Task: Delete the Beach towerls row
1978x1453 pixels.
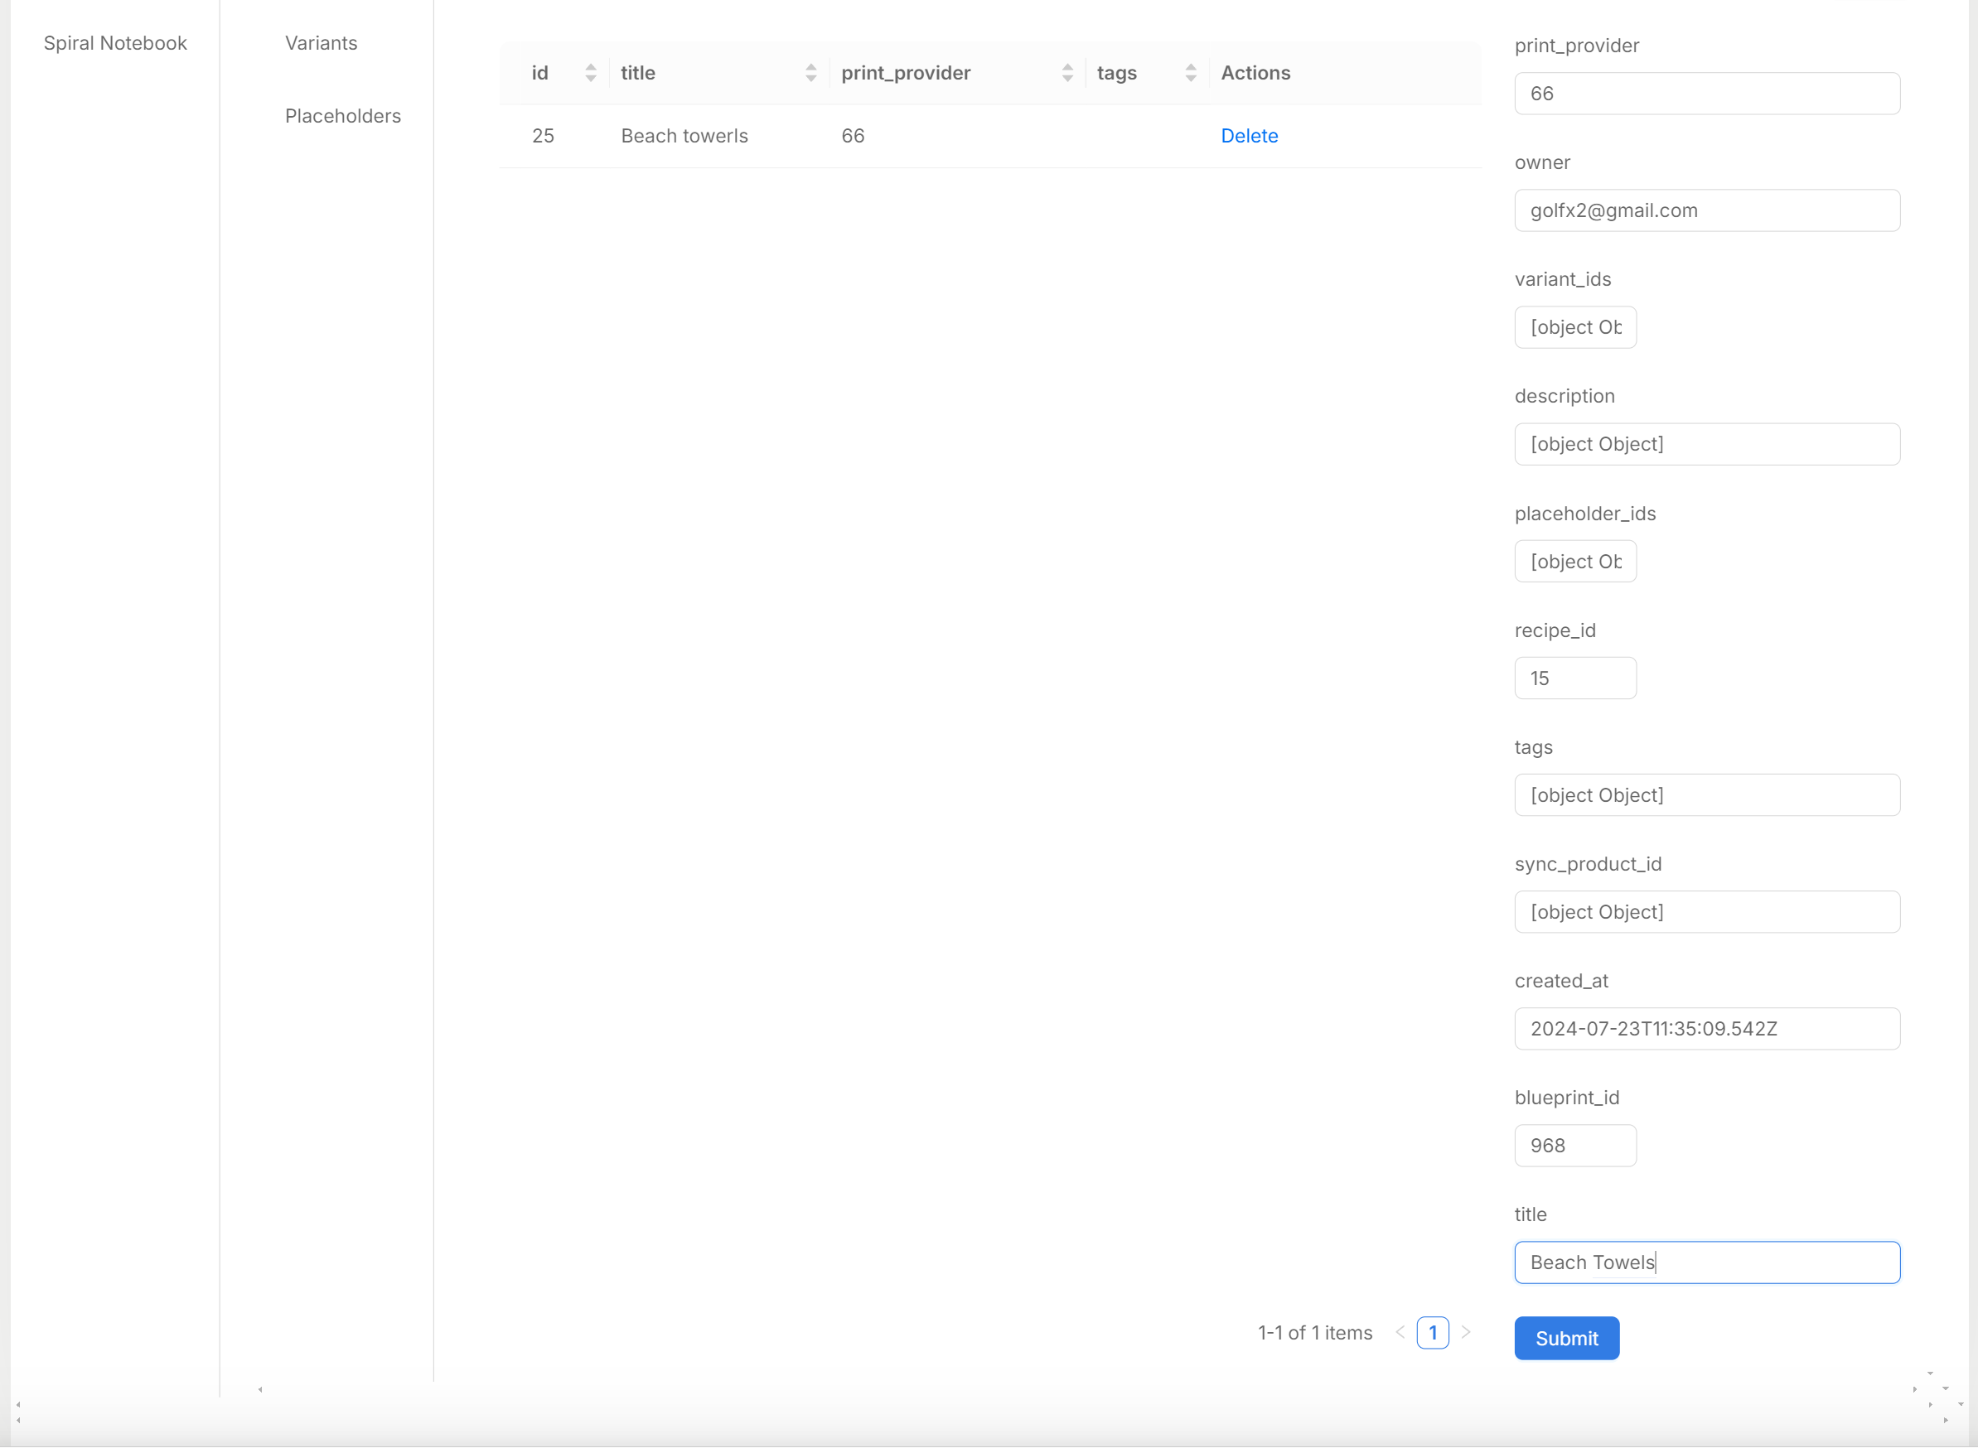Action: [1249, 136]
